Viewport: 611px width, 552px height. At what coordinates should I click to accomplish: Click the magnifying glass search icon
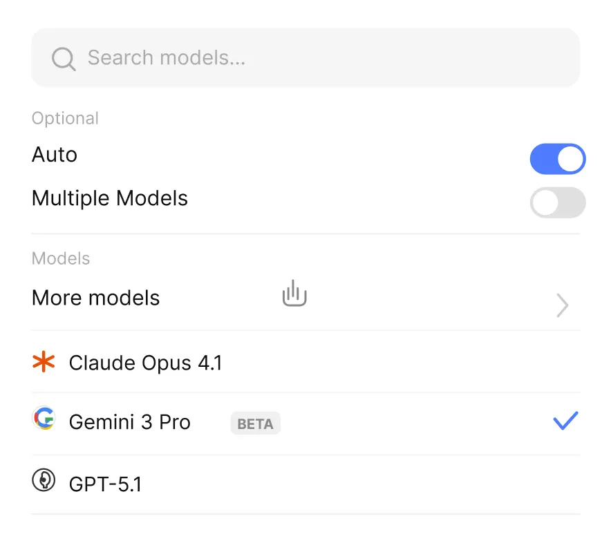[x=64, y=59]
